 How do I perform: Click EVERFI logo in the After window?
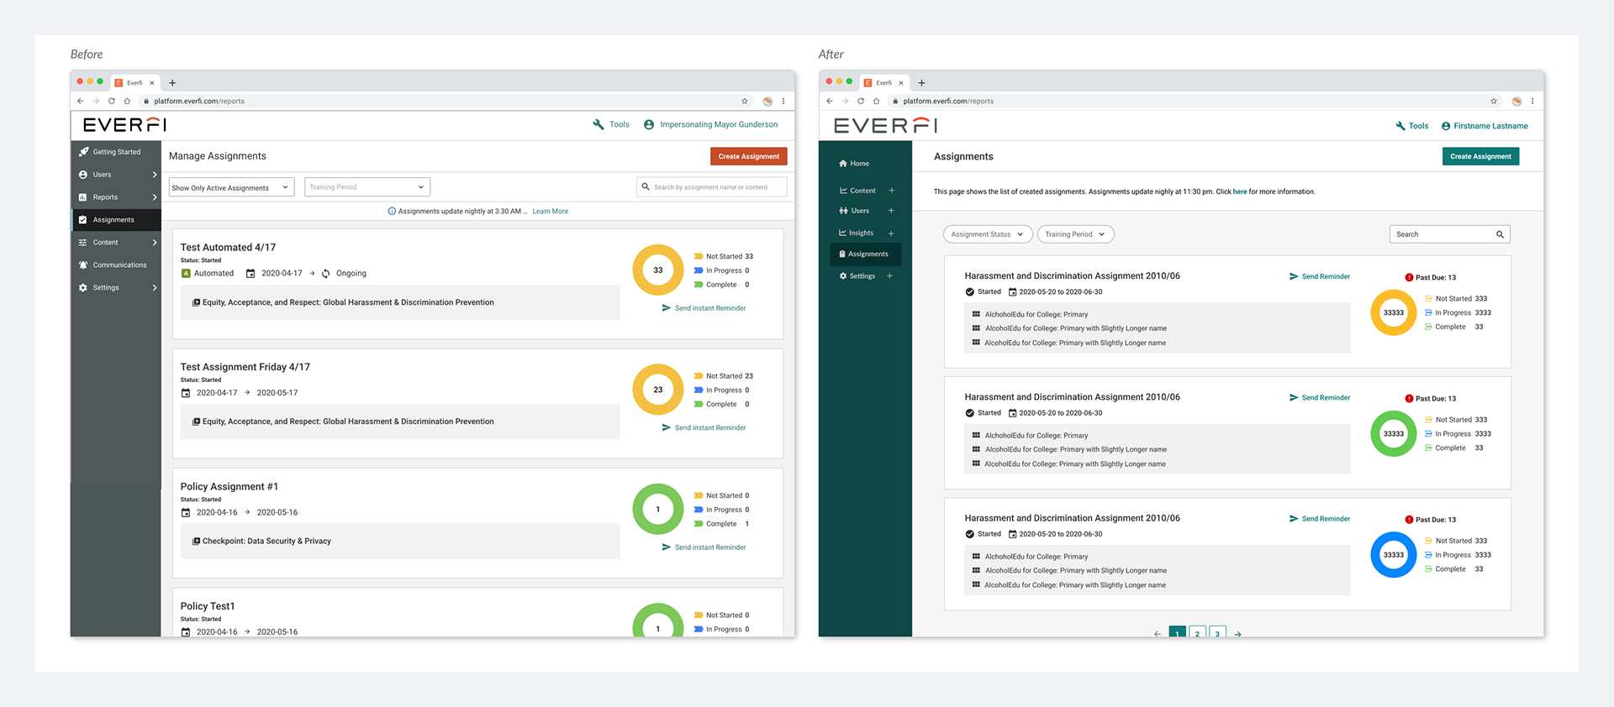tap(885, 126)
